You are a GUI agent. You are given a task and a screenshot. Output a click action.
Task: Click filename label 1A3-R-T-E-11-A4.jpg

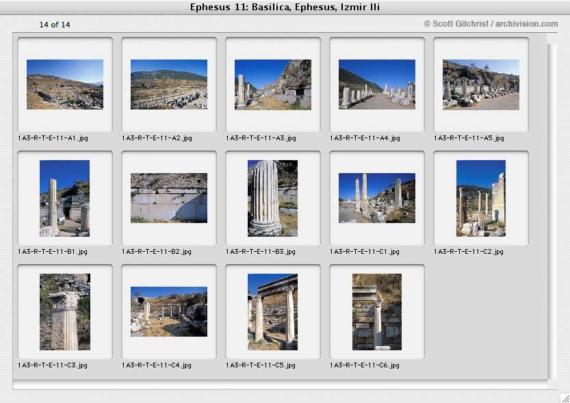click(x=365, y=138)
